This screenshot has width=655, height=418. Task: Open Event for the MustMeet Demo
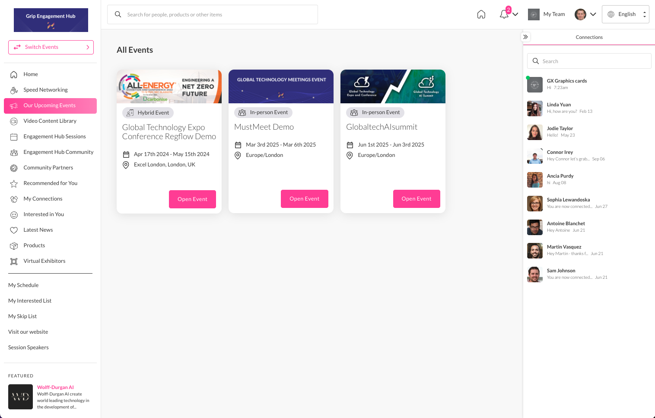click(x=304, y=199)
